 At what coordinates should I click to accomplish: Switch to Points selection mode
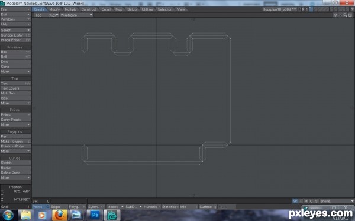pyautogui.click(x=40, y=207)
